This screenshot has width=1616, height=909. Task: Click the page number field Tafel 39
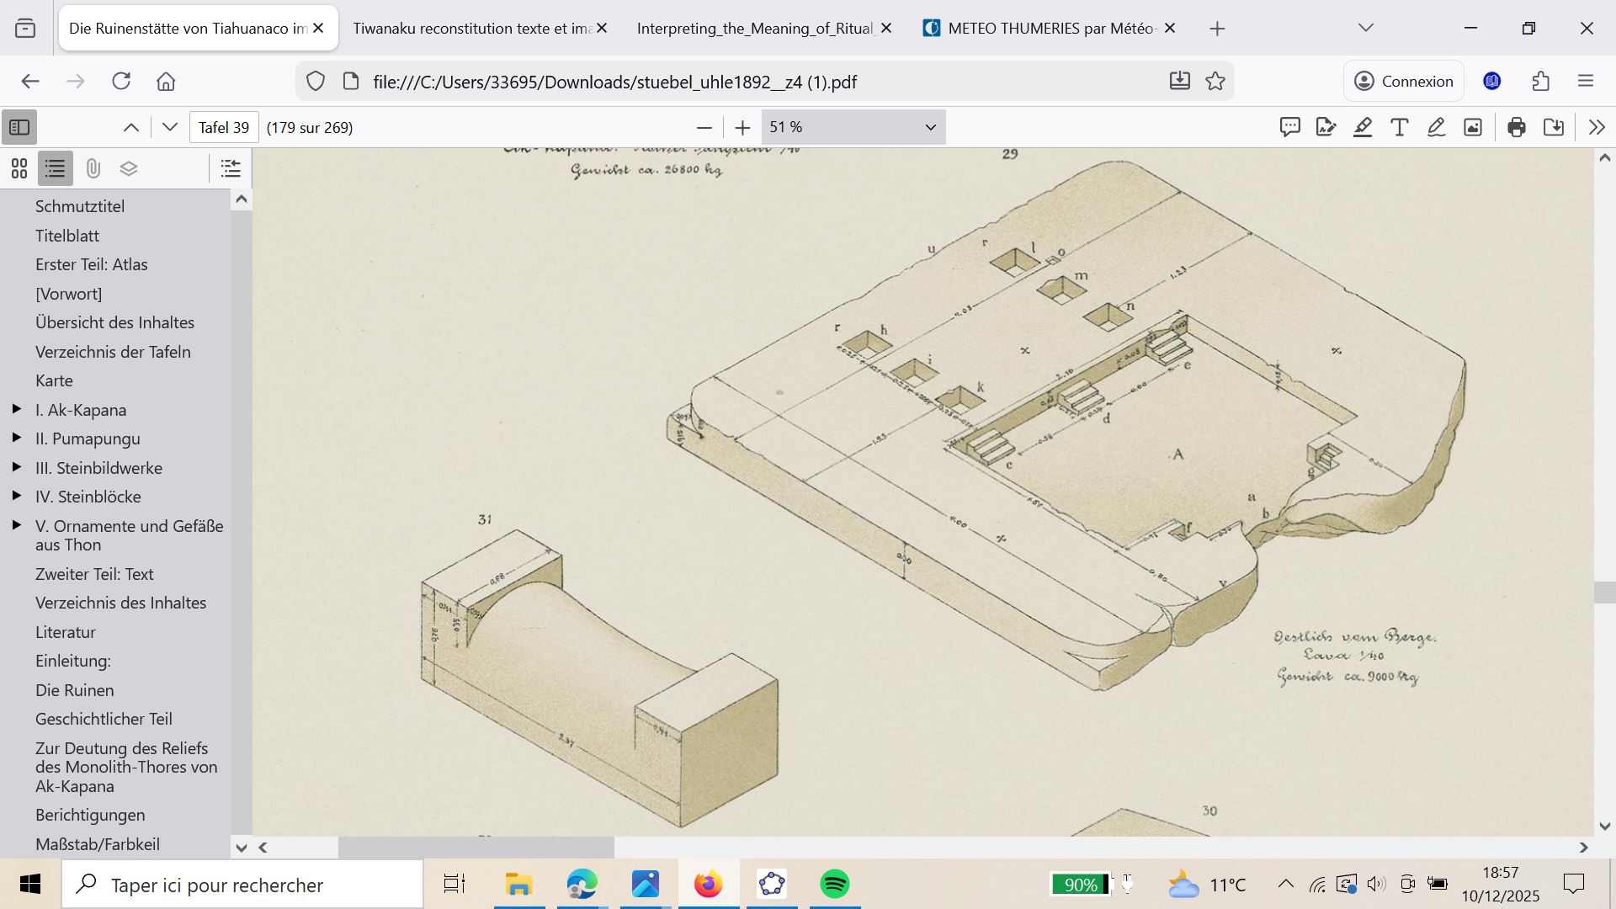224,127
